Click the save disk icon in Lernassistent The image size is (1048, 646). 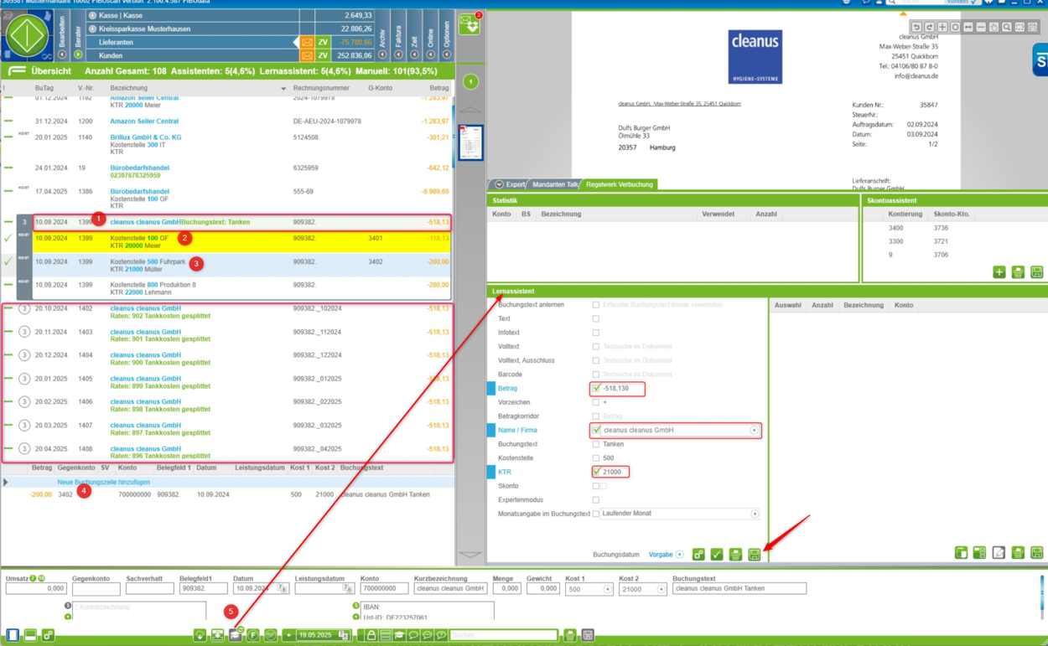point(755,555)
